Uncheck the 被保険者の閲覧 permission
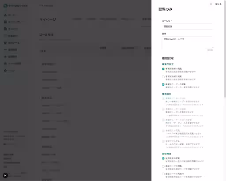226x181 pixels. tap(163, 158)
